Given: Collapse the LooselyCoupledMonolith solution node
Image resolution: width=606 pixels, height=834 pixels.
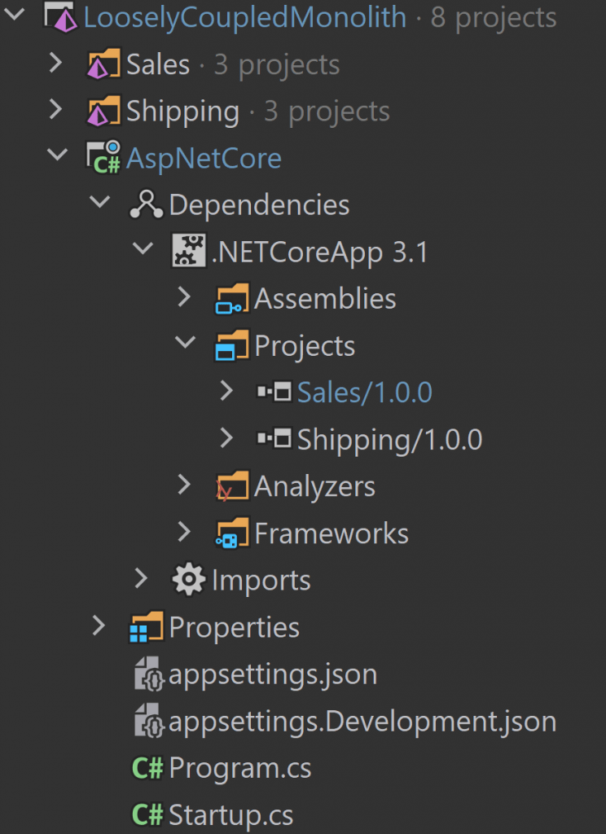Looking at the screenshot, I should coord(15,15).
